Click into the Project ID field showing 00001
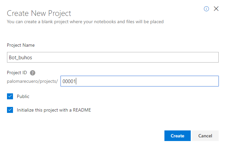 click(139, 81)
